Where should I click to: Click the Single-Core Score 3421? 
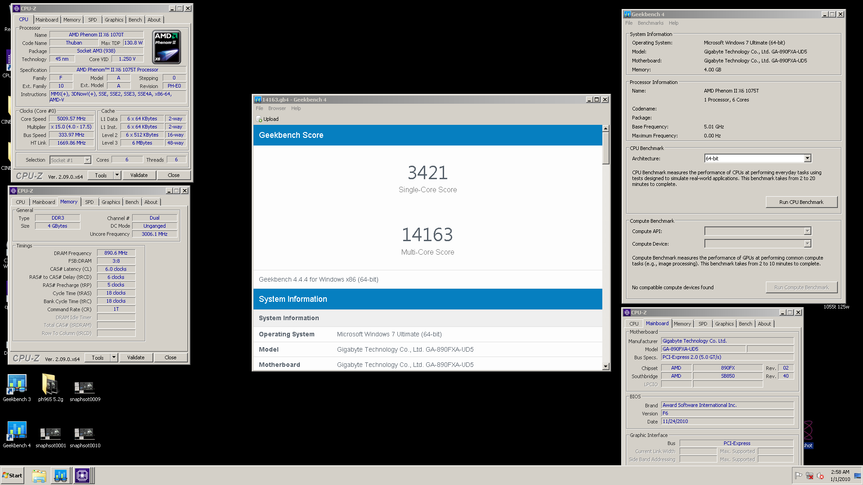427,172
